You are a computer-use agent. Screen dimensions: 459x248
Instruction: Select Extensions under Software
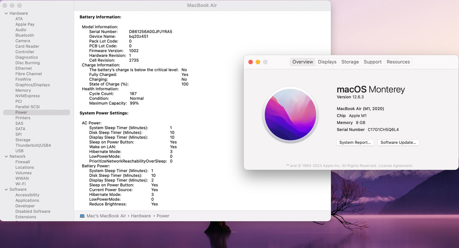pos(26,217)
